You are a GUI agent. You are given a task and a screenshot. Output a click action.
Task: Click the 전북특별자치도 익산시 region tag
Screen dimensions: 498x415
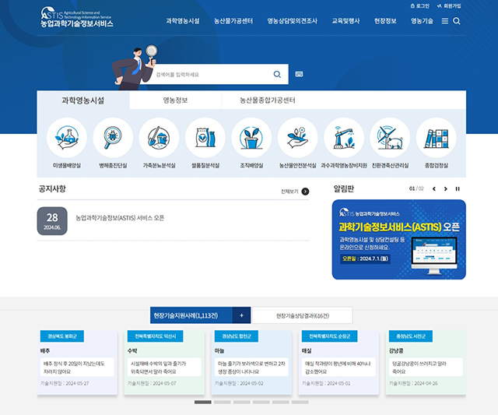click(156, 336)
